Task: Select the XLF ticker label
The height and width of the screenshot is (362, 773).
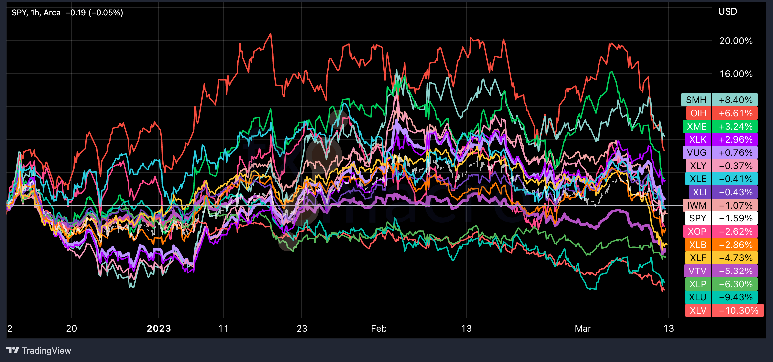Action: pos(698,258)
